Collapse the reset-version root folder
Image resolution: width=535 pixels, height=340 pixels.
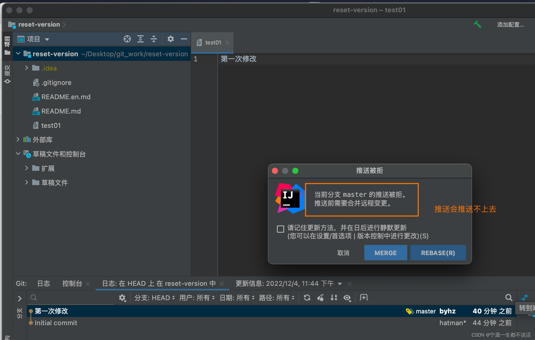[18, 53]
